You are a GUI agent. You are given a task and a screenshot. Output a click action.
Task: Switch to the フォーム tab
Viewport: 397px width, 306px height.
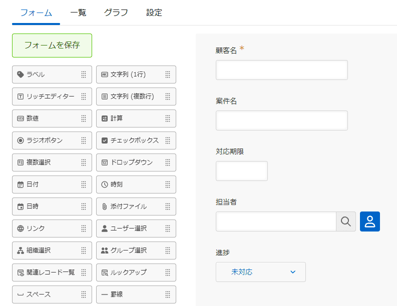click(36, 12)
